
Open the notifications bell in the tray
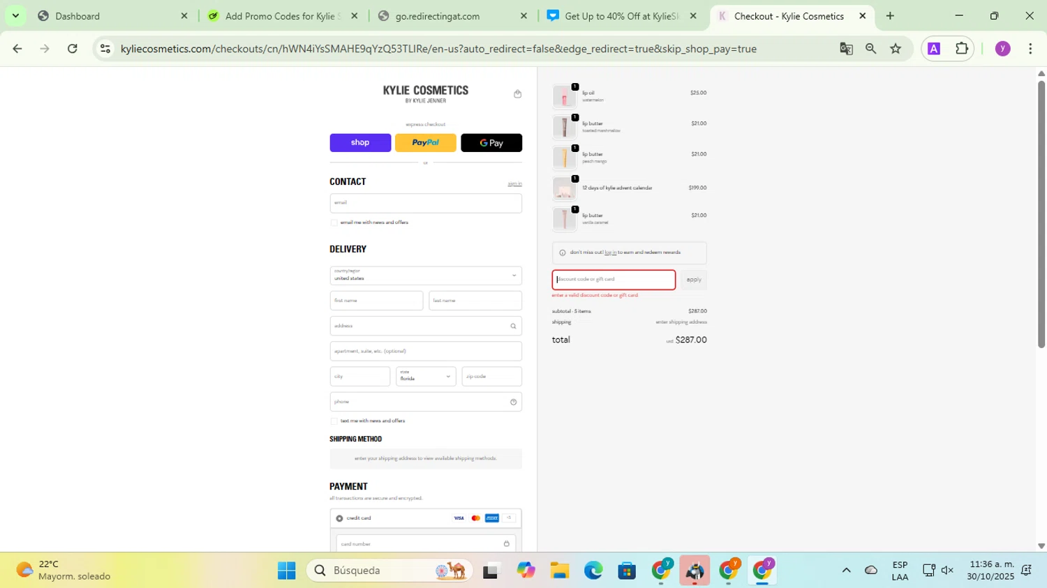coord(1026,571)
